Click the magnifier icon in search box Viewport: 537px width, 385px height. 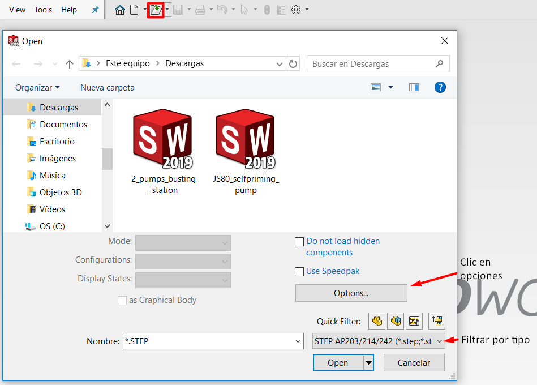pyautogui.click(x=439, y=64)
